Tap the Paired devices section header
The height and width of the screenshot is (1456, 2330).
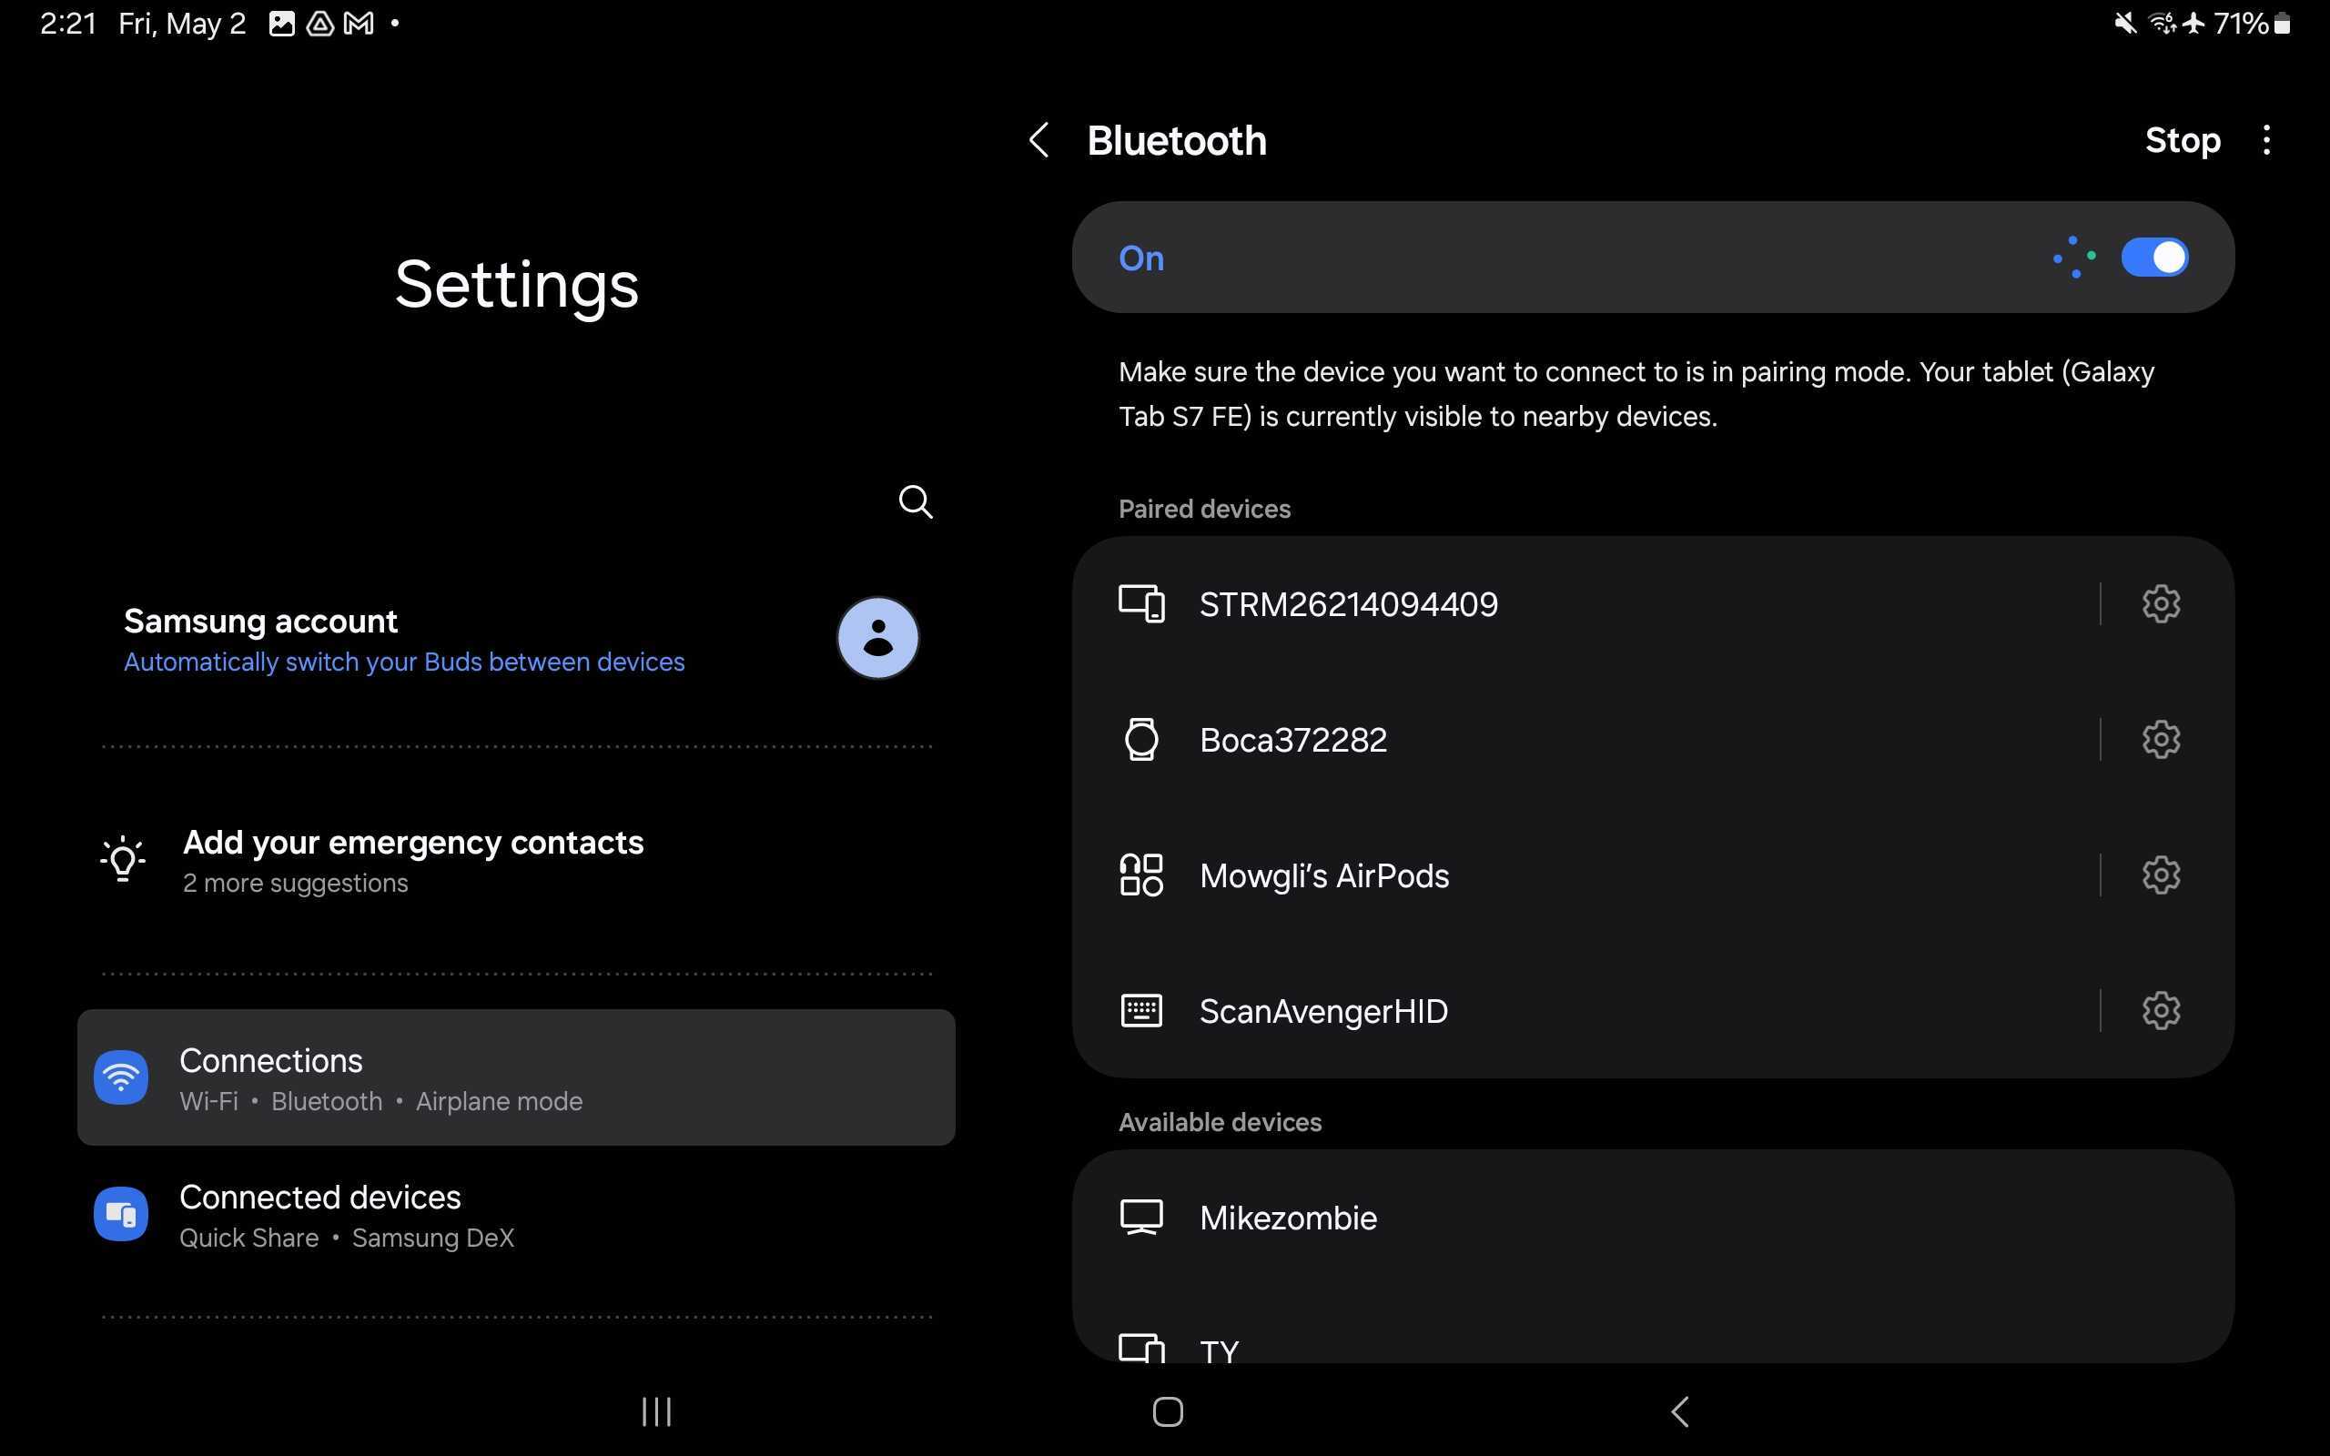coord(1204,509)
